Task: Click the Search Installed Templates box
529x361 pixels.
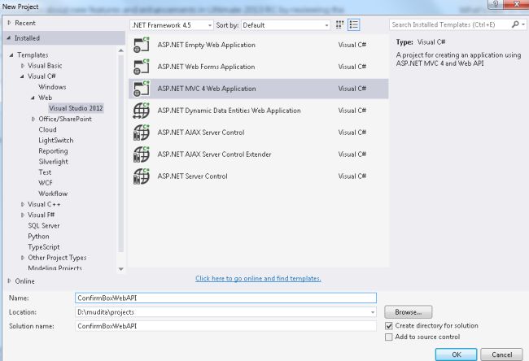Action: 451,24
